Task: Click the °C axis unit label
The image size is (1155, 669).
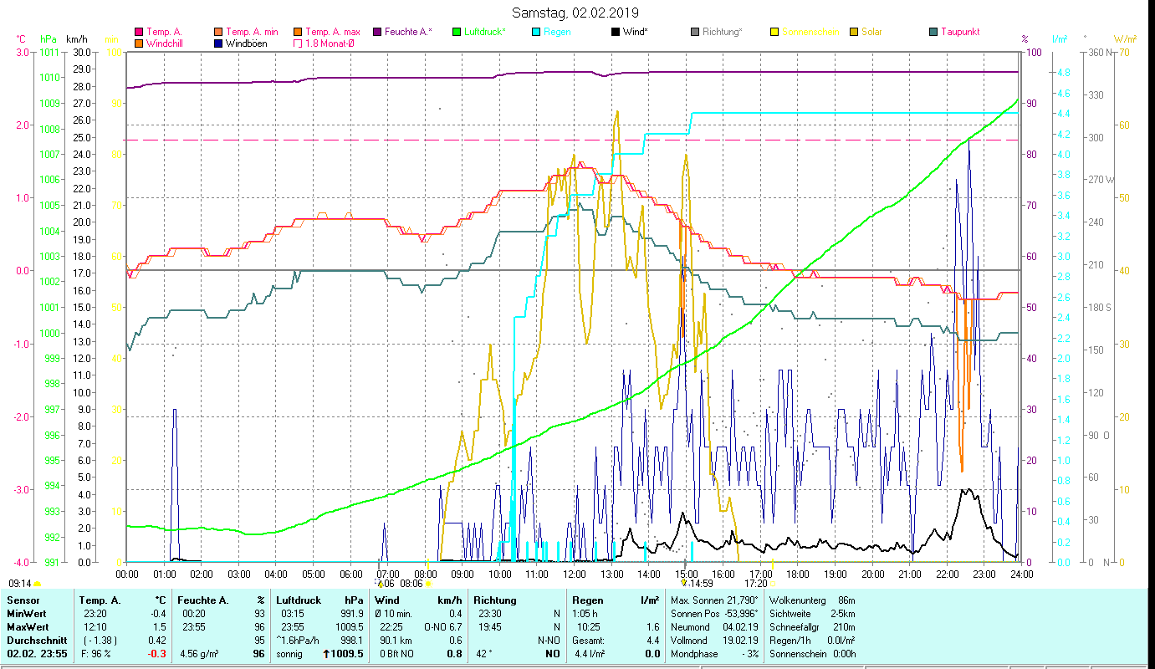Action: 21,39
